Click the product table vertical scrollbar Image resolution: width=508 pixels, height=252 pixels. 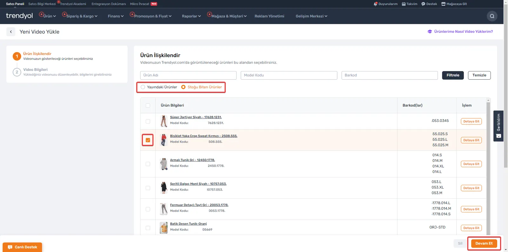(488, 168)
